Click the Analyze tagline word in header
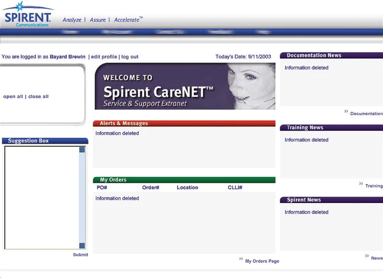Image resolution: width=383 pixels, height=278 pixels. [x=72, y=20]
